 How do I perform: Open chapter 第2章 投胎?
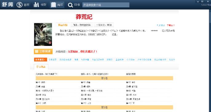(86, 82)
